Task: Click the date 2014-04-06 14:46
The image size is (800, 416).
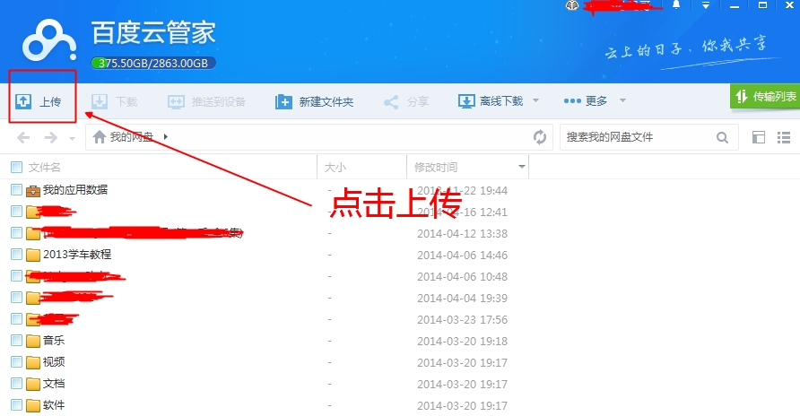Action: tap(462, 255)
